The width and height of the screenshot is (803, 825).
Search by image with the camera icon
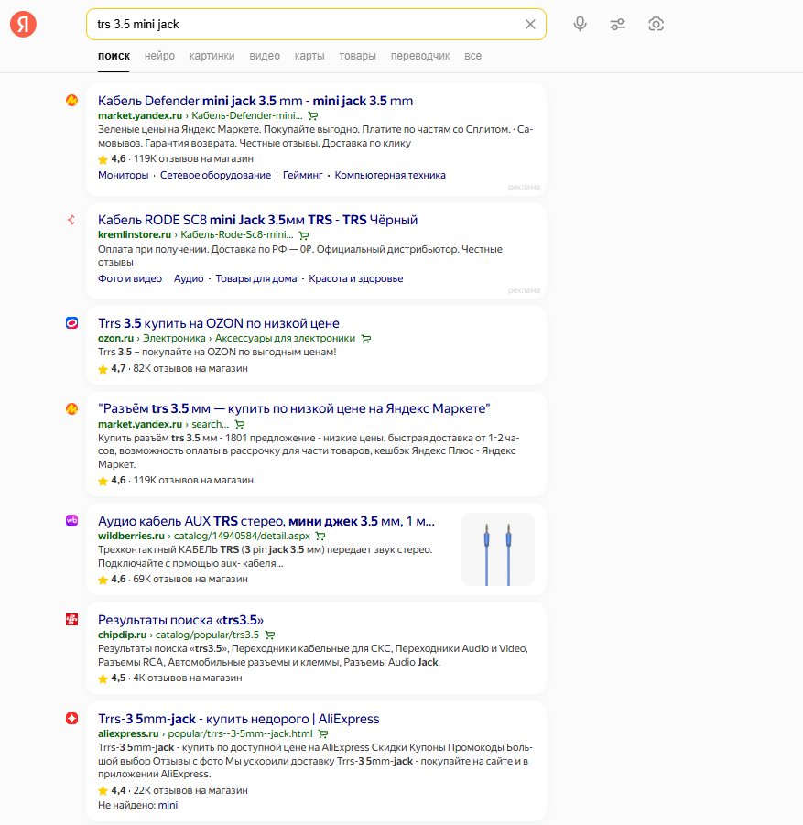656,24
